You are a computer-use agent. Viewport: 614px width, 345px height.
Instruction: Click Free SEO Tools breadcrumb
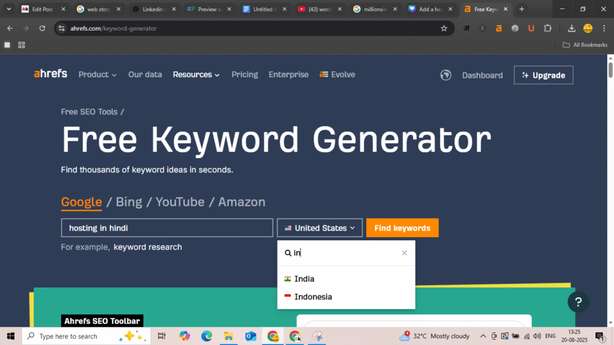click(x=89, y=112)
